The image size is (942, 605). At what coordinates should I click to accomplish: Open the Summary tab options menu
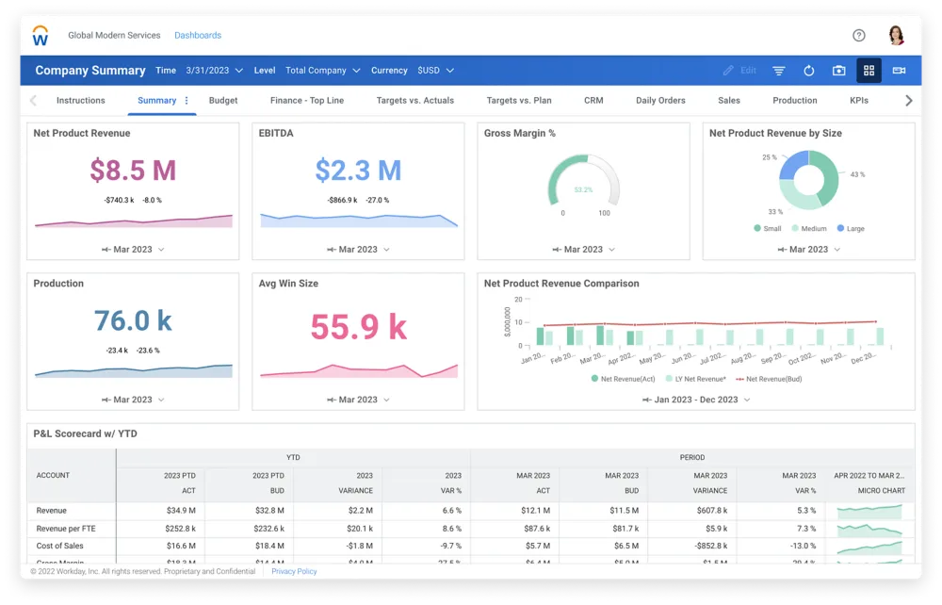(x=187, y=101)
